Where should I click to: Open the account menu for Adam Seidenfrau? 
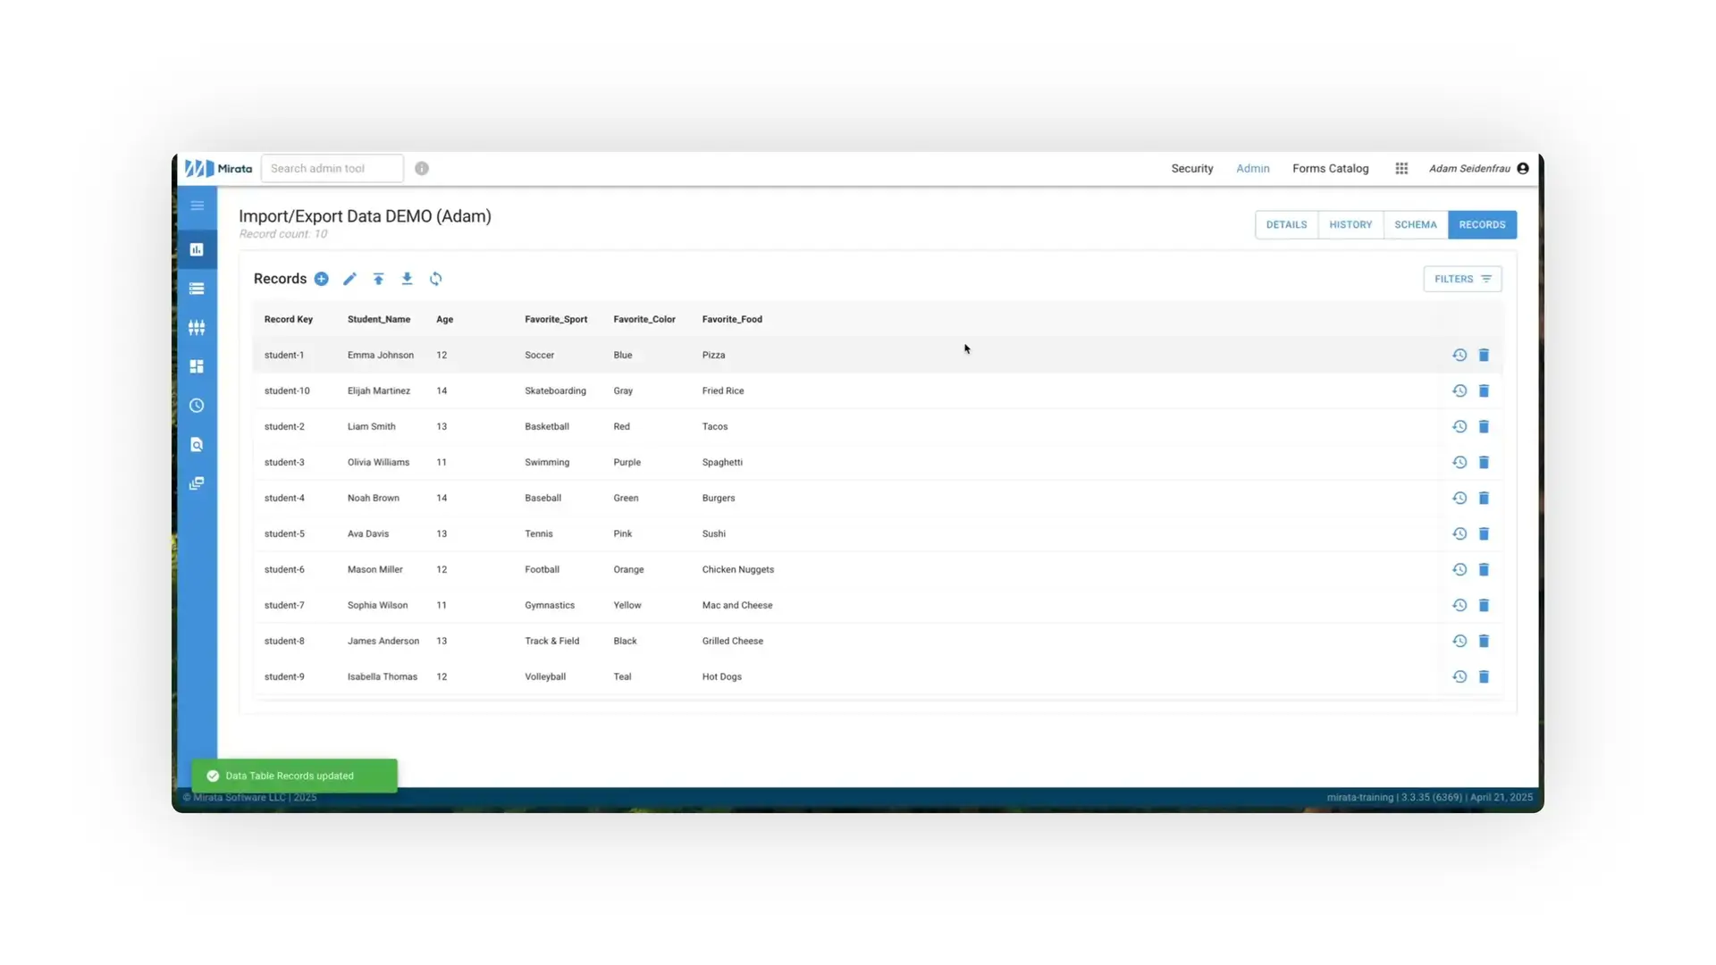(1477, 168)
